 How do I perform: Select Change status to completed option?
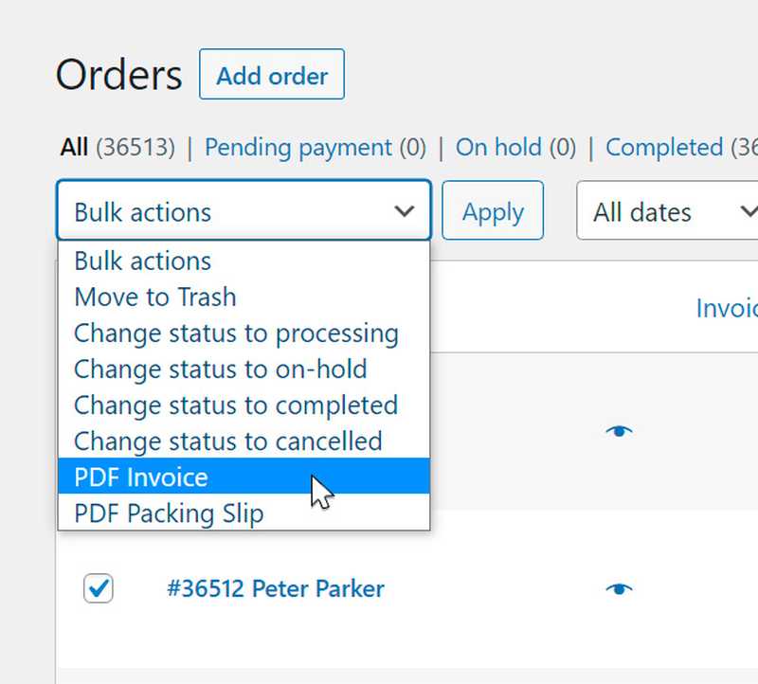click(x=236, y=405)
